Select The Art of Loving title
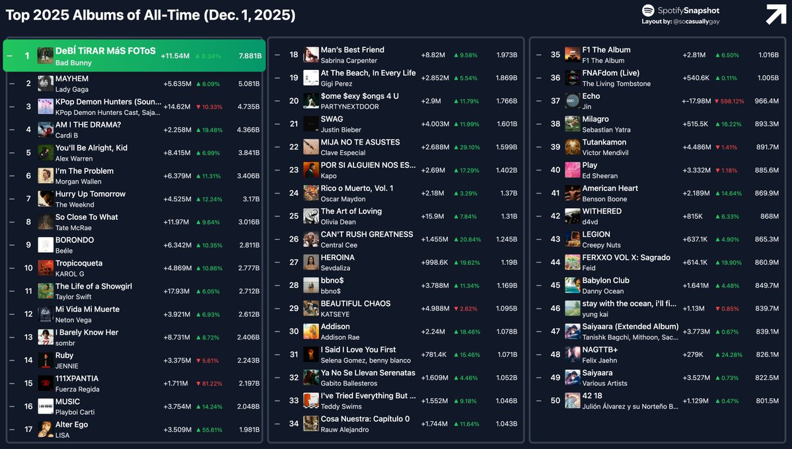Image resolution: width=792 pixels, height=449 pixels. (x=351, y=211)
